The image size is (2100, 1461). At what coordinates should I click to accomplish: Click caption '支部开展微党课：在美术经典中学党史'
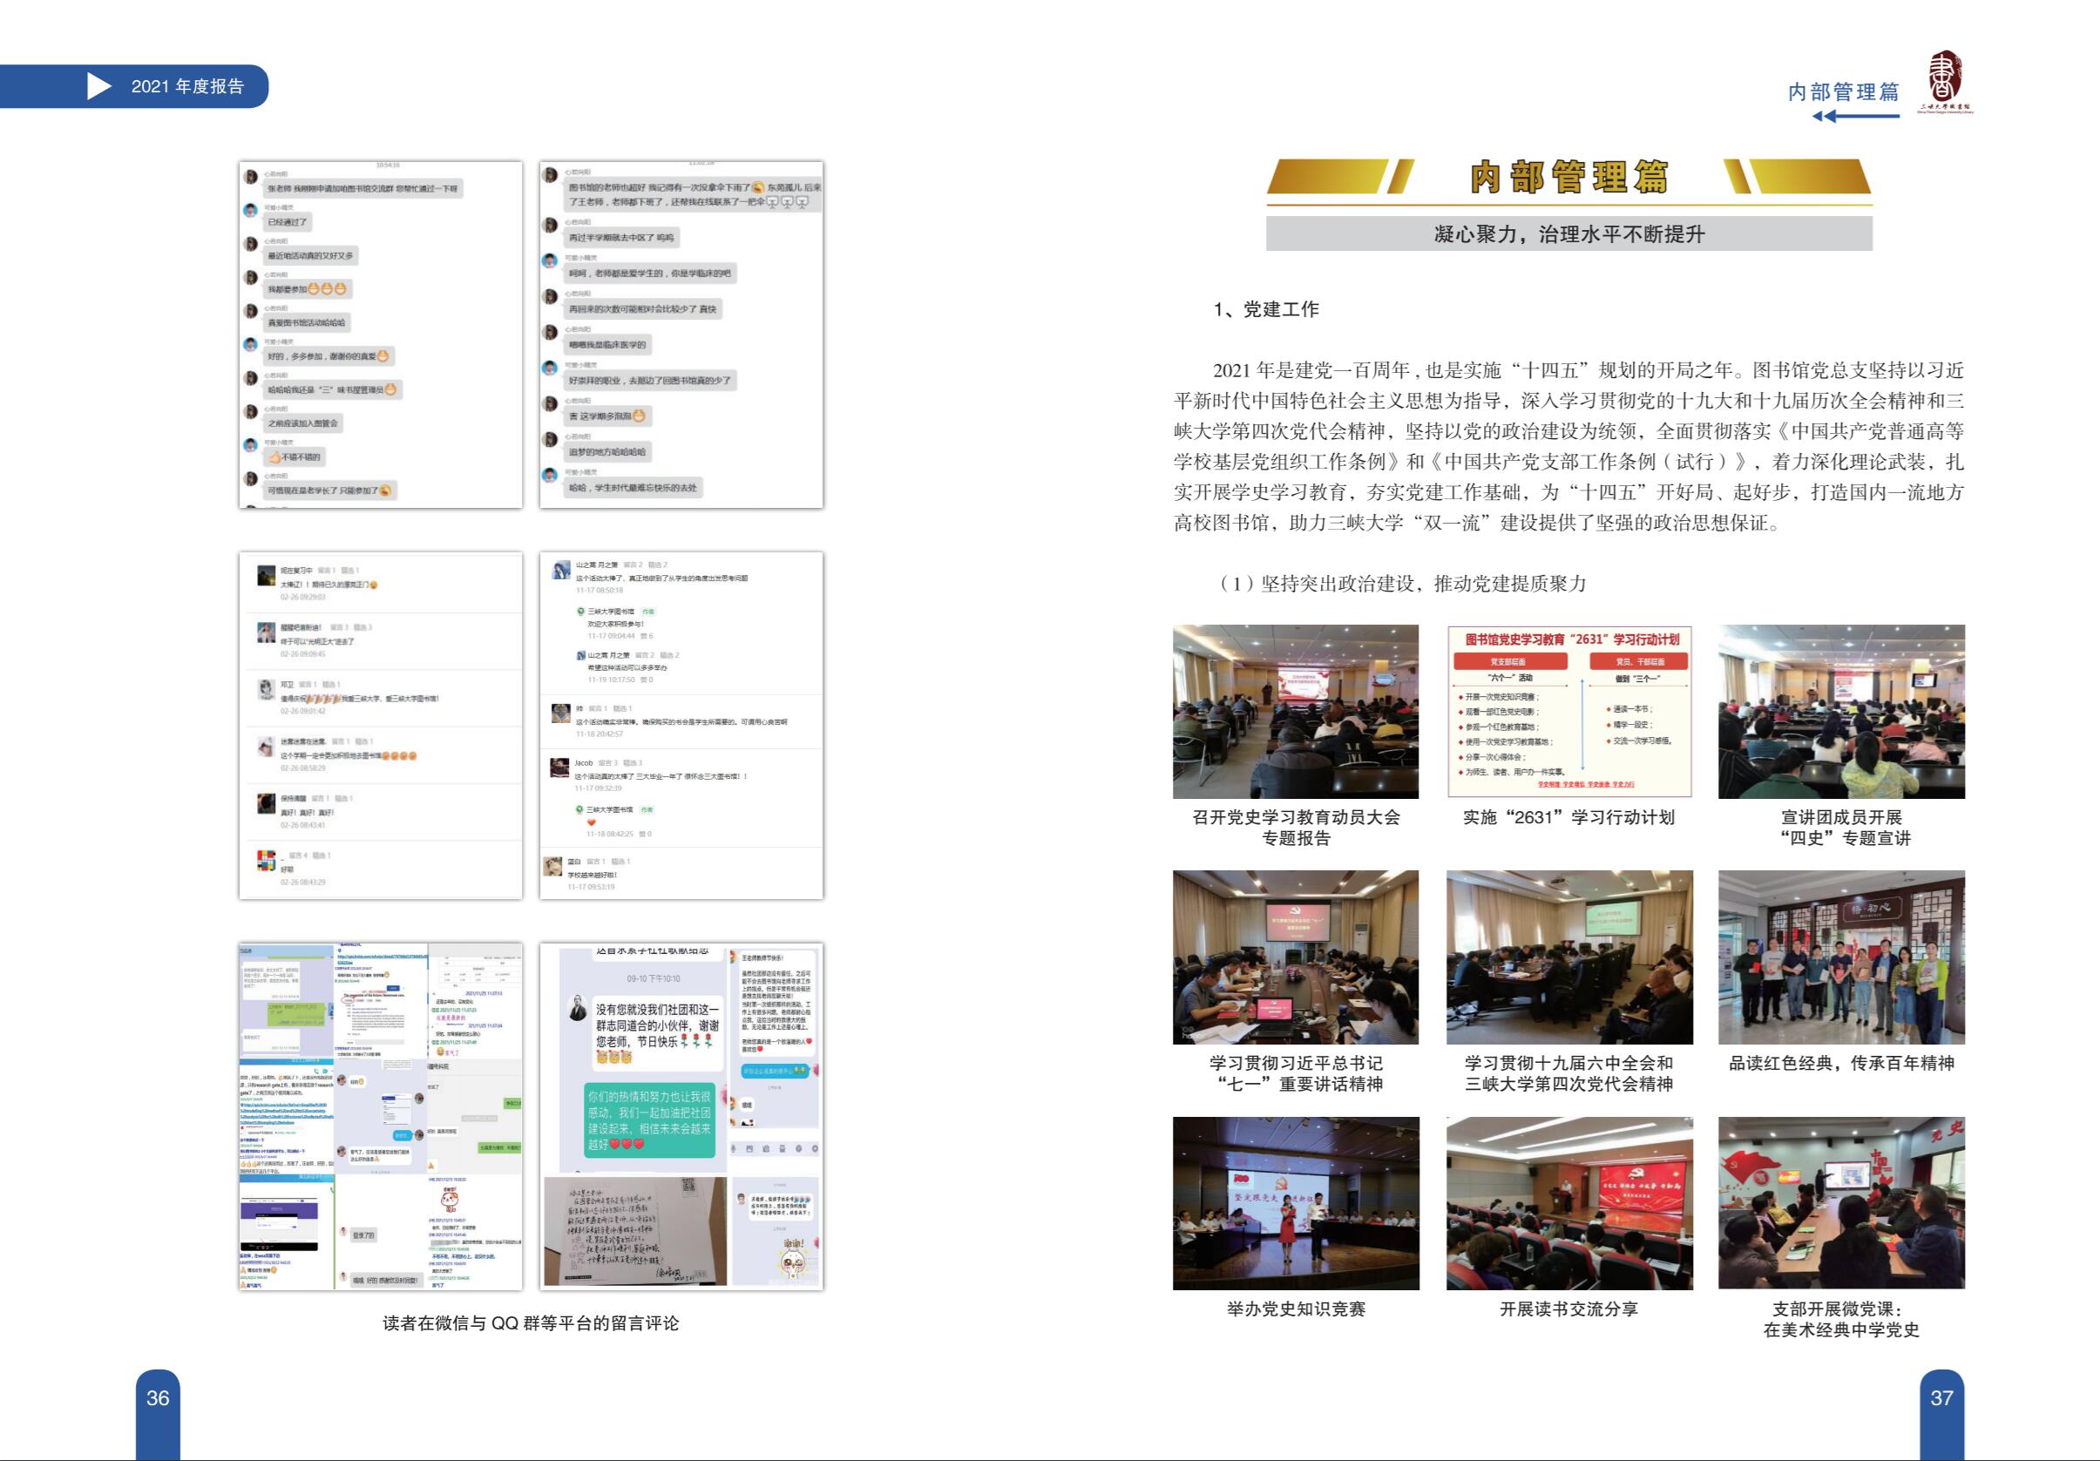[x=1841, y=1319]
